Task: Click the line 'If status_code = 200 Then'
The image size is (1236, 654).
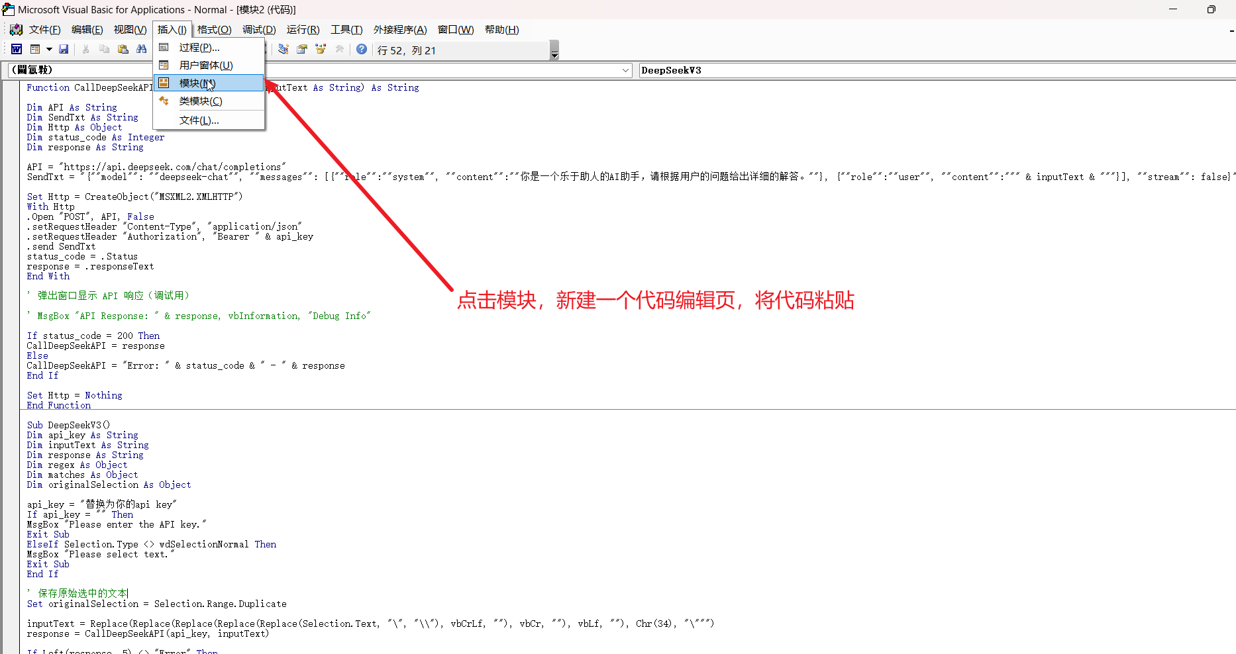Action: click(93, 336)
